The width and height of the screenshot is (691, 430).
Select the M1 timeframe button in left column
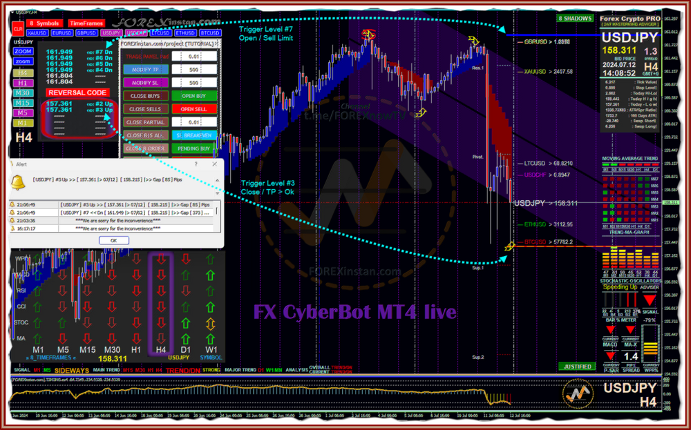point(23,124)
